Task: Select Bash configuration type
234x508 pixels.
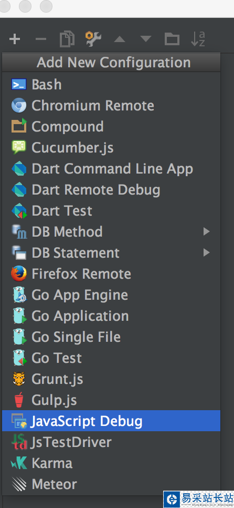Action: click(111, 85)
